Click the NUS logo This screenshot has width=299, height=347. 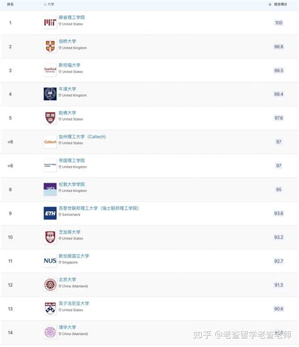click(x=50, y=261)
